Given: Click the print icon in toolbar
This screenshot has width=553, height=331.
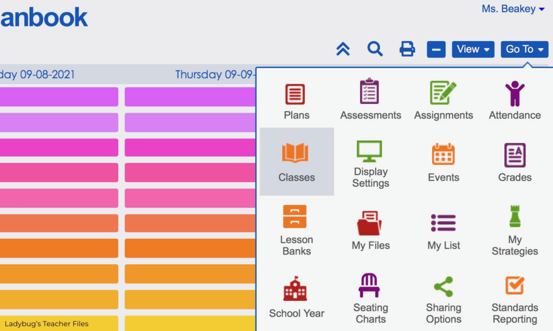Looking at the screenshot, I should (x=407, y=49).
